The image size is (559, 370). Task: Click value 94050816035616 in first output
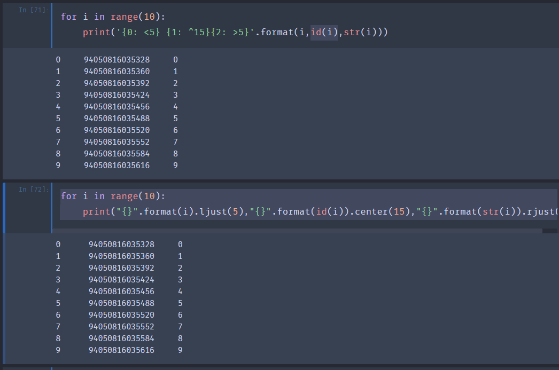click(x=117, y=166)
